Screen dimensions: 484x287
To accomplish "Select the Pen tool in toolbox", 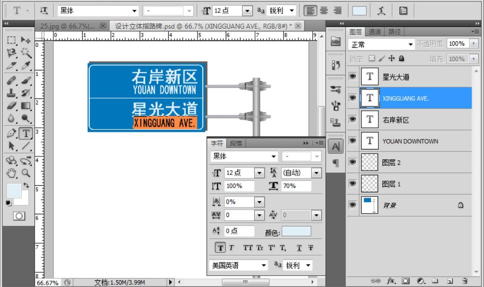I will pos(13,133).
